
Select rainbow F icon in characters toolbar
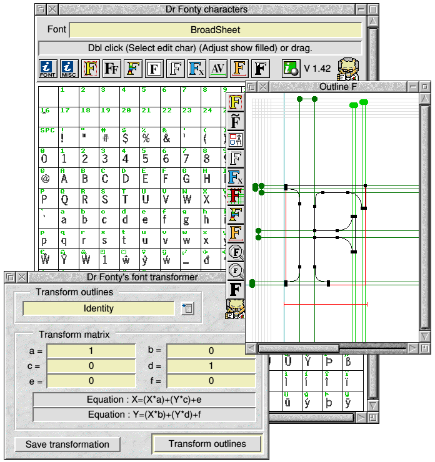tap(132, 69)
